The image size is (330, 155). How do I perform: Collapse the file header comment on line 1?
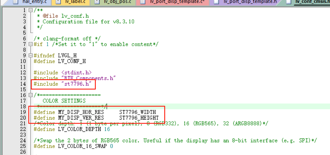[31, 10]
